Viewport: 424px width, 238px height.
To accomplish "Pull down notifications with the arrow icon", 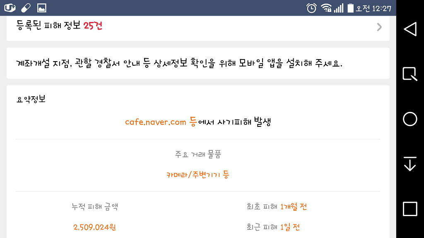I will click(410, 164).
